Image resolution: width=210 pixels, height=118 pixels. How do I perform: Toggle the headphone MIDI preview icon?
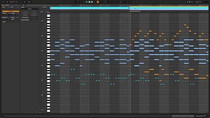click(40, 14)
